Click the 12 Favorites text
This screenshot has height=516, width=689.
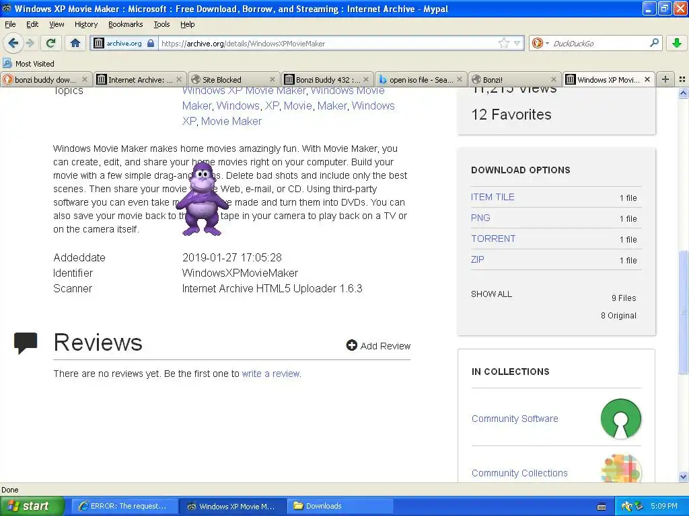coord(511,114)
